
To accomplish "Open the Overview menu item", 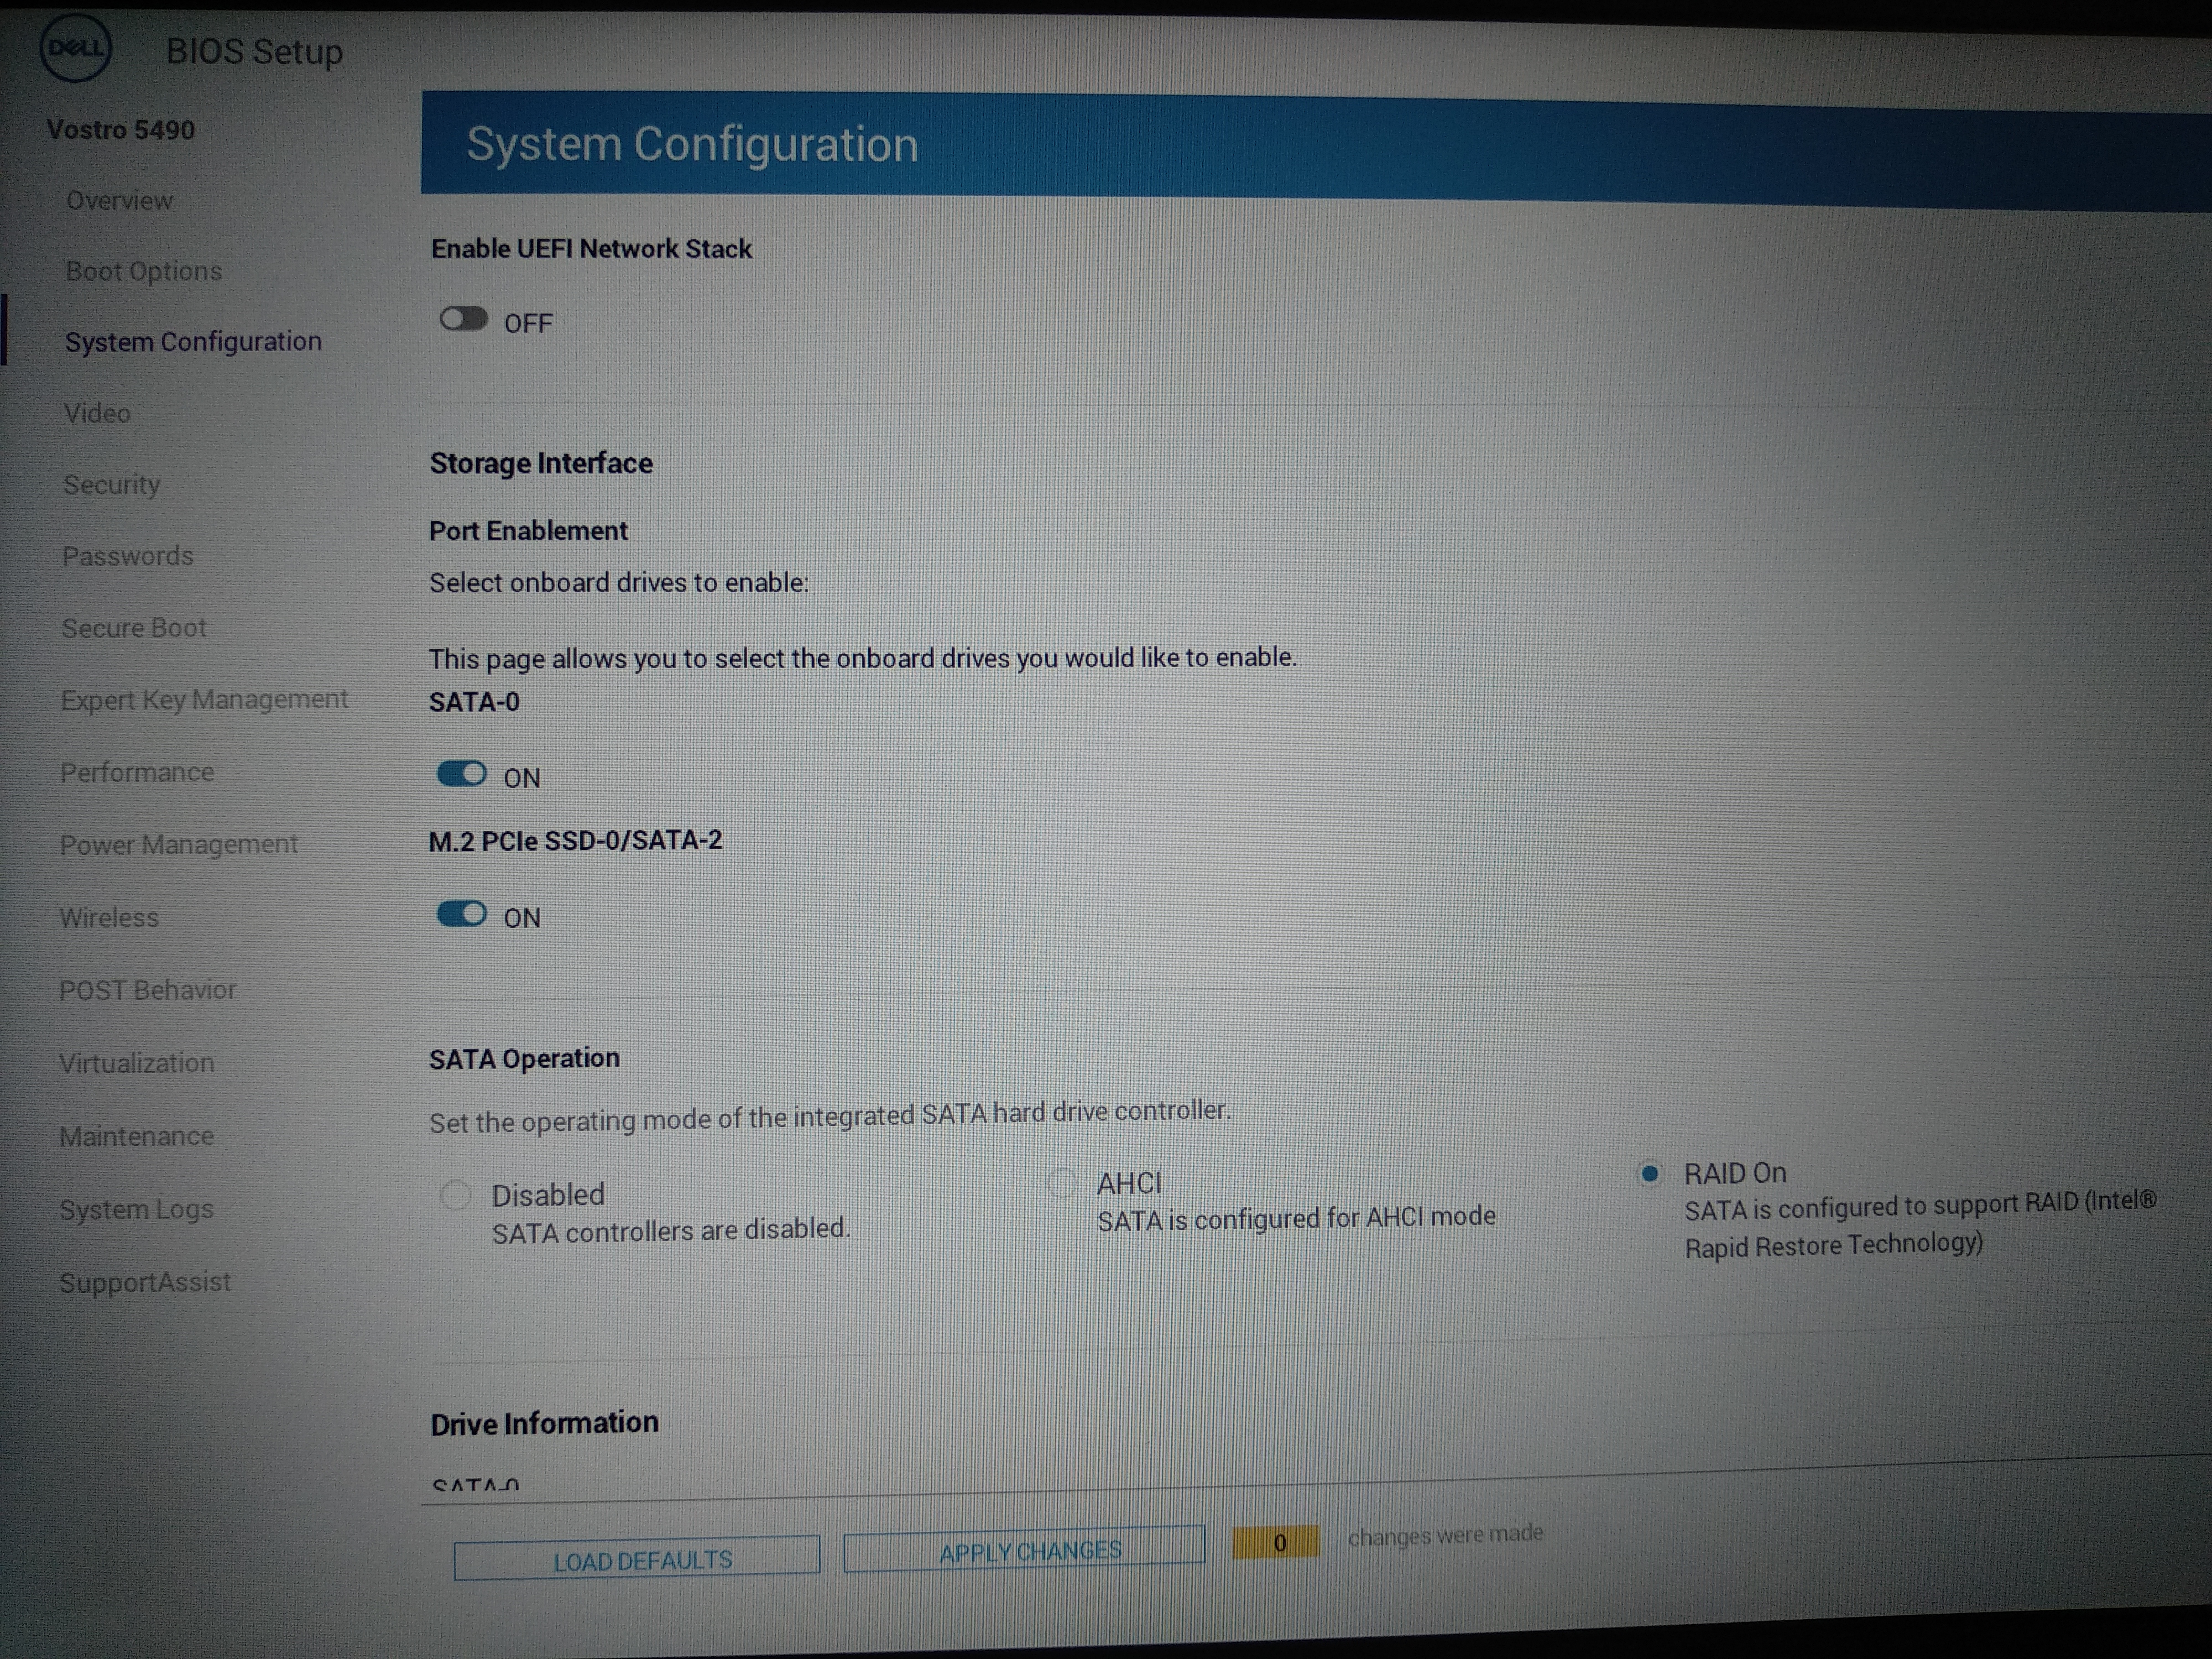I will coord(119,201).
